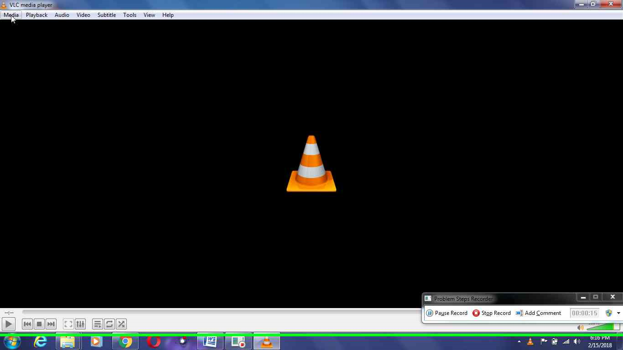Open the Windows Start menu
Image resolution: width=623 pixels, height=350 pixels.
12,341
